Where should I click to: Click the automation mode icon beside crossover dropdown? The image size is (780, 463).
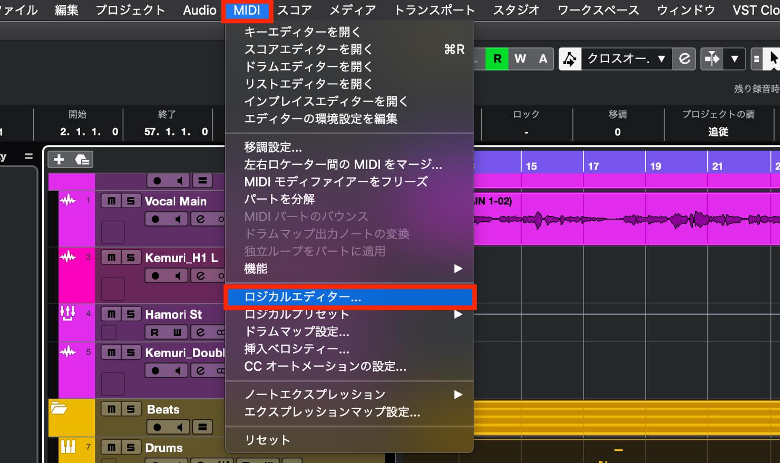pos(570,58)
